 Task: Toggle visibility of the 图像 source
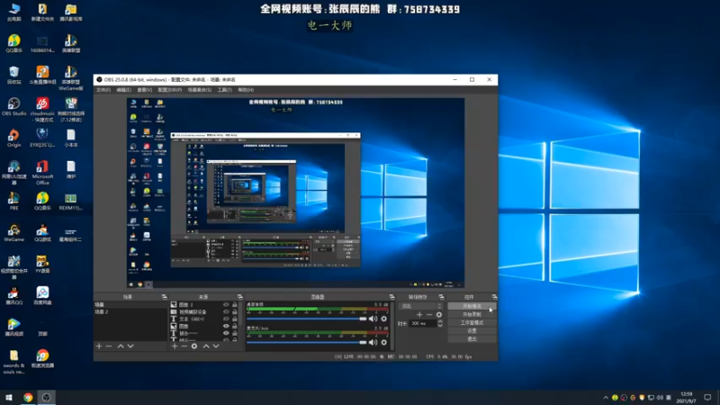pyautogui.click(x=226, y=326)
